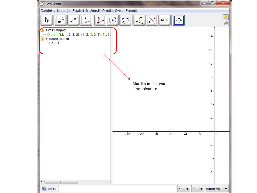Select the ABC text tool
Screen dimensions: 257x193
(164, 20)
